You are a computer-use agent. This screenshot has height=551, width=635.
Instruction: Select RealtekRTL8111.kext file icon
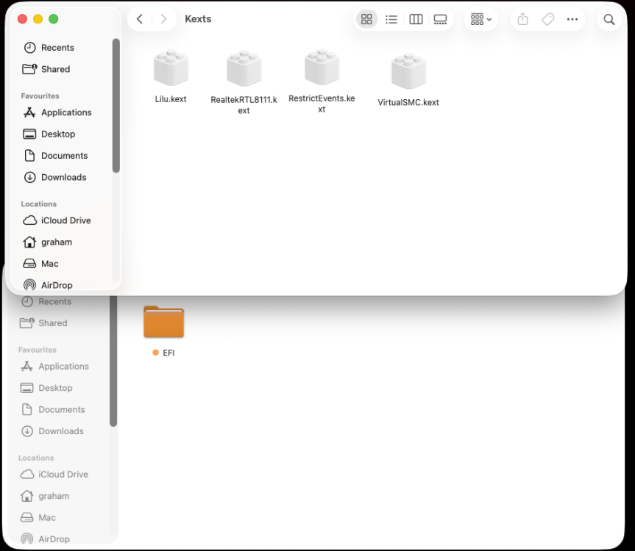coord(244,68)
